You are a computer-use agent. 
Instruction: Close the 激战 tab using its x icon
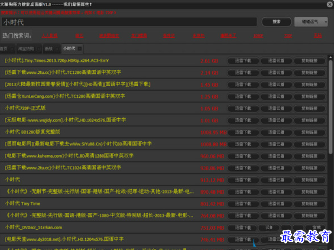point(57,49)
